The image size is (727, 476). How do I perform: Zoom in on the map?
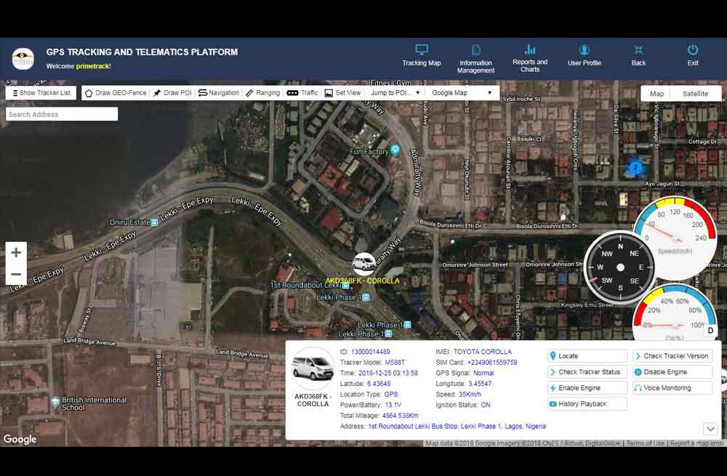pyautogui.click(x=16, y=252)
